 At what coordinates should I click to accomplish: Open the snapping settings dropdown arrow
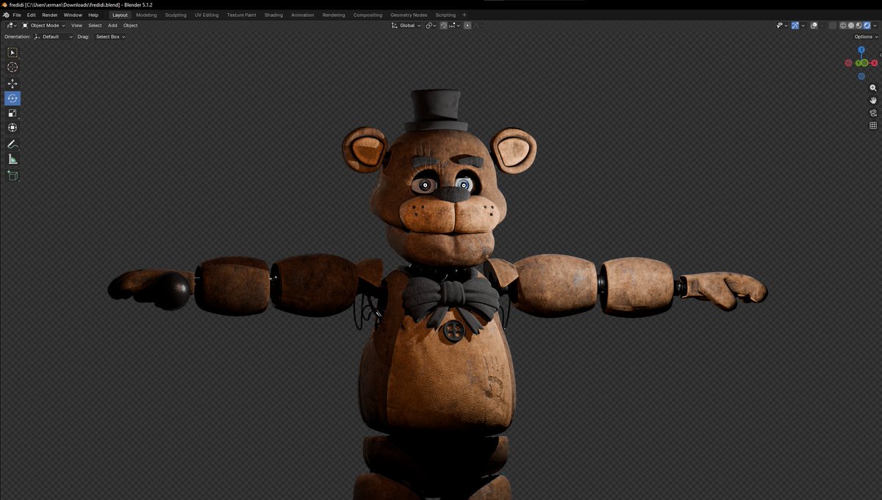(x=459, y=26)
